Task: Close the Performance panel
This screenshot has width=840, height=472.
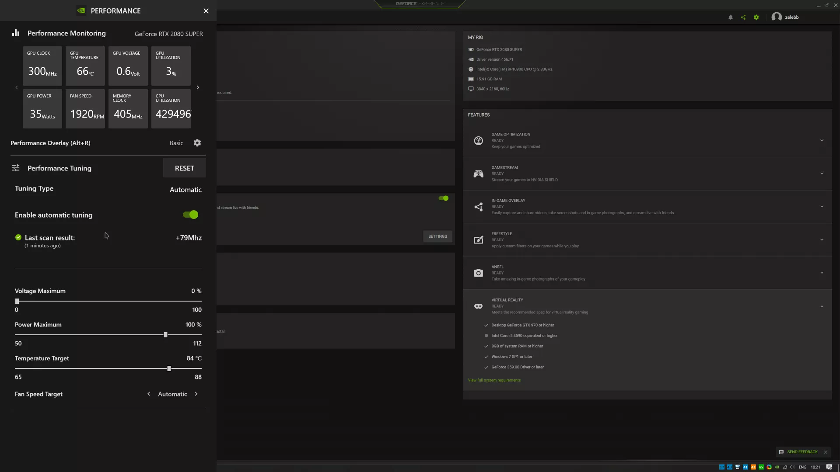Action: pos(206,11)
